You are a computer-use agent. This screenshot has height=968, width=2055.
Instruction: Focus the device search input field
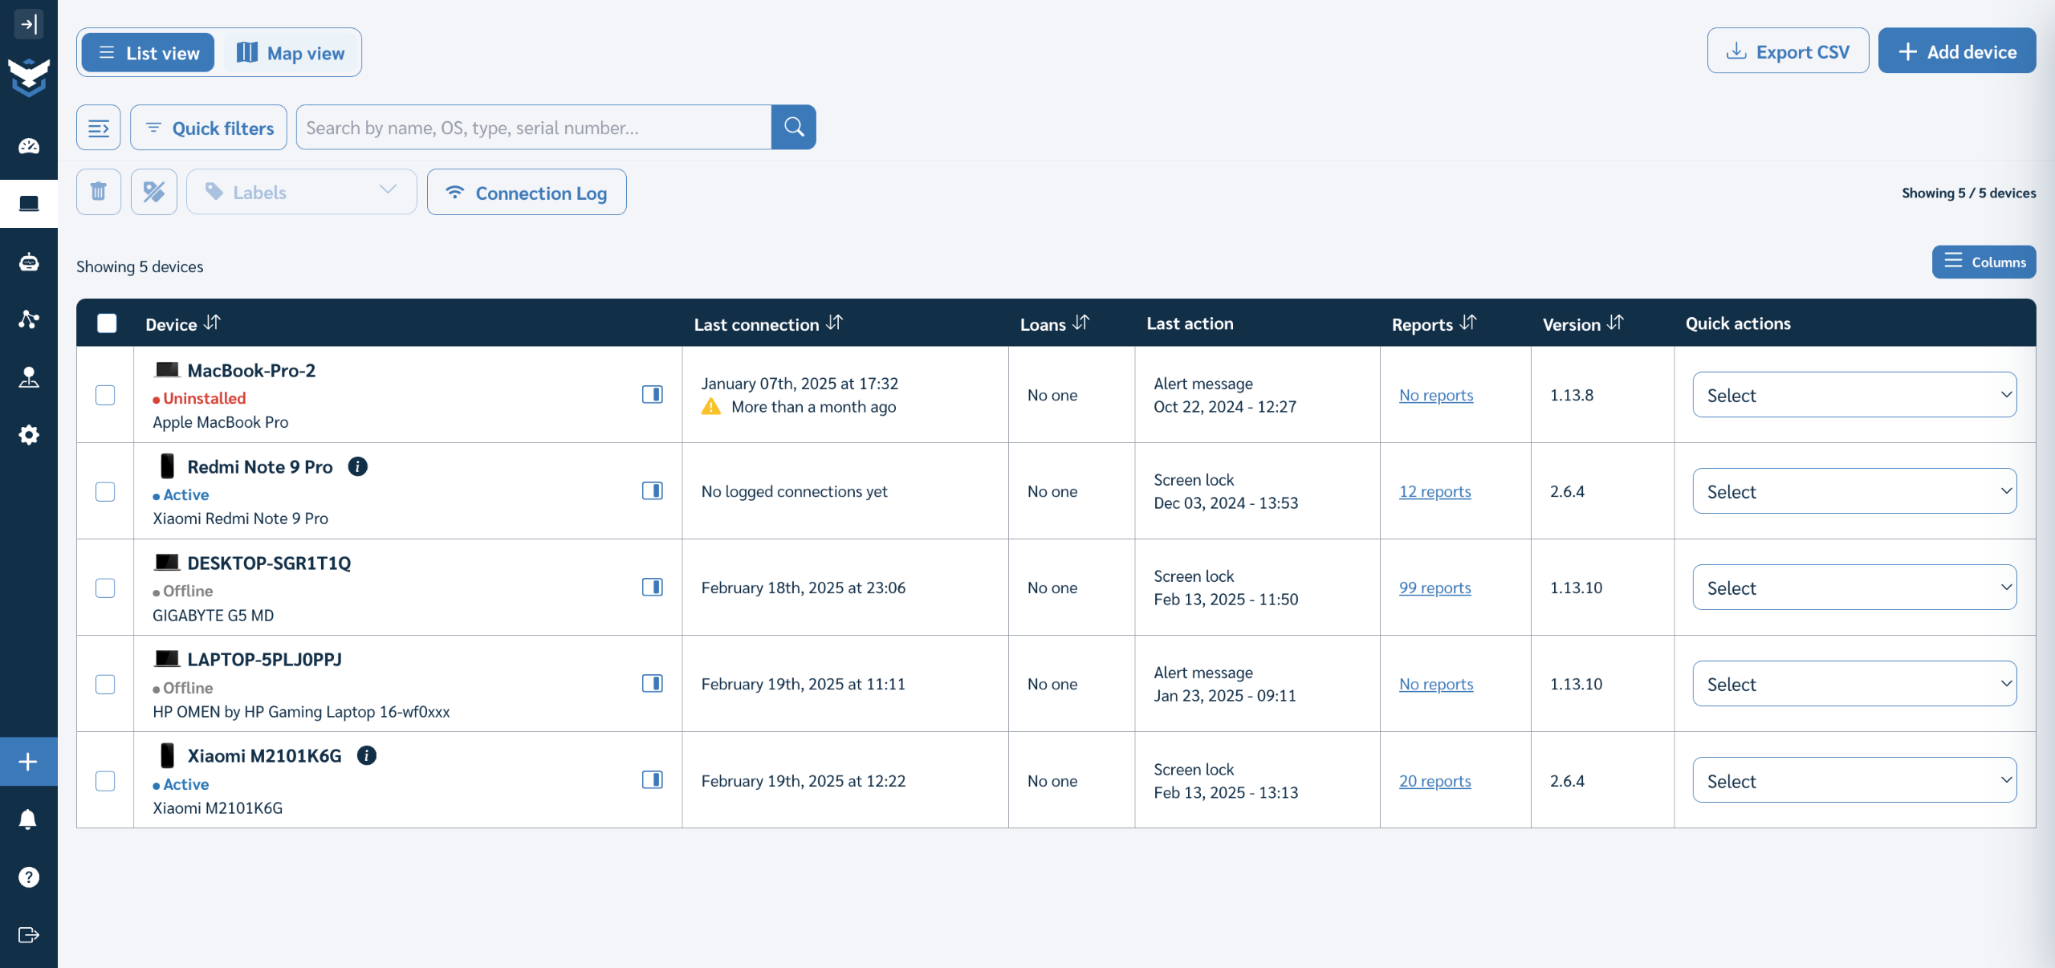point(534,128)
